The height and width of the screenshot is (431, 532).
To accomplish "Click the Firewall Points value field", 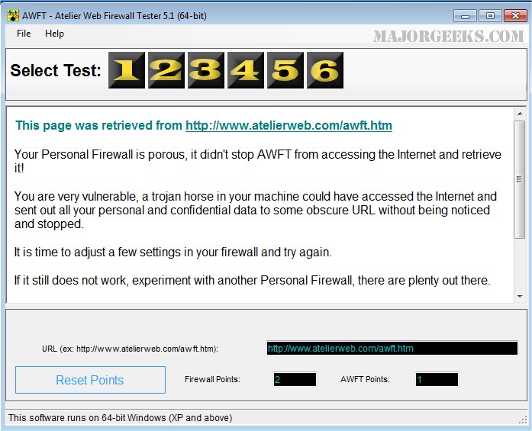I will coord(295,379).
